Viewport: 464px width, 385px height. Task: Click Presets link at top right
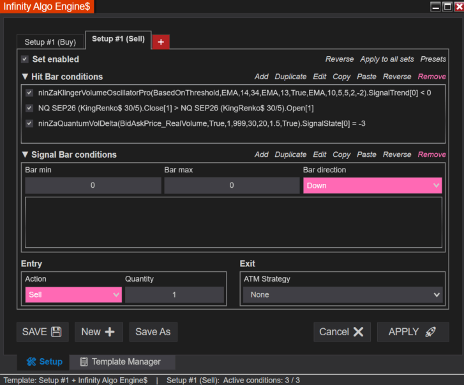(x=433, y=59)
